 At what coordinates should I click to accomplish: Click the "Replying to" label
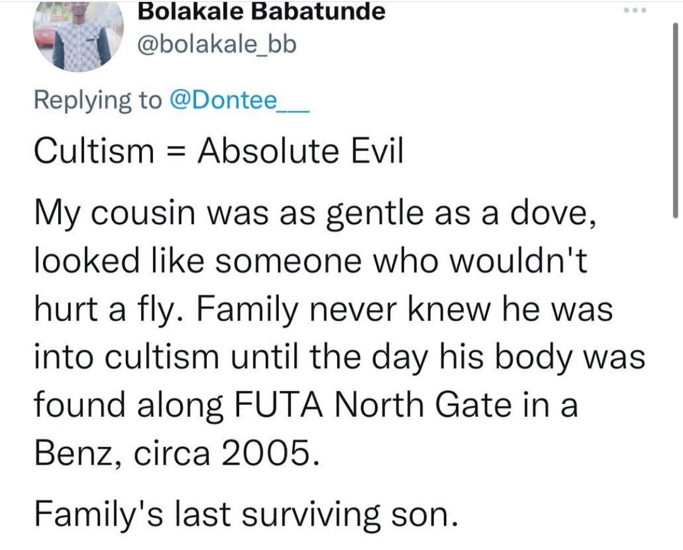coord(98,100)
